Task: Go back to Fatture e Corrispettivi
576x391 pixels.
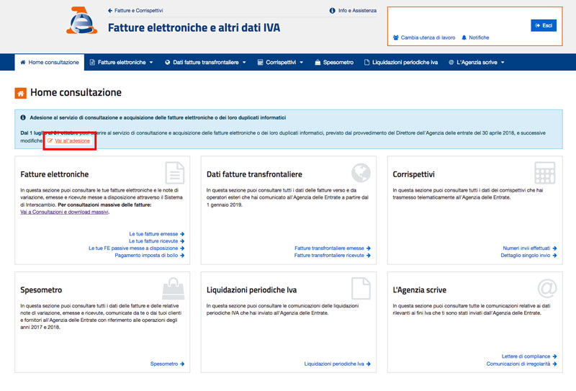Action: click(135, 11)
